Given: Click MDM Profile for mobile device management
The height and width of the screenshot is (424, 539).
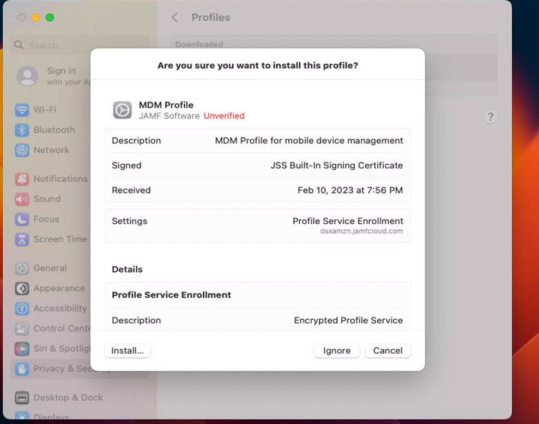Looking at the screenshot, I should [308, 141].
